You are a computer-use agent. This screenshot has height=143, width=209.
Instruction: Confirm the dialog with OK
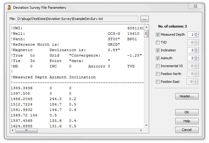pos(187,112)
